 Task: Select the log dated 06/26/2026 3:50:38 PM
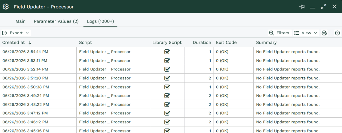[x=26, y=87]
